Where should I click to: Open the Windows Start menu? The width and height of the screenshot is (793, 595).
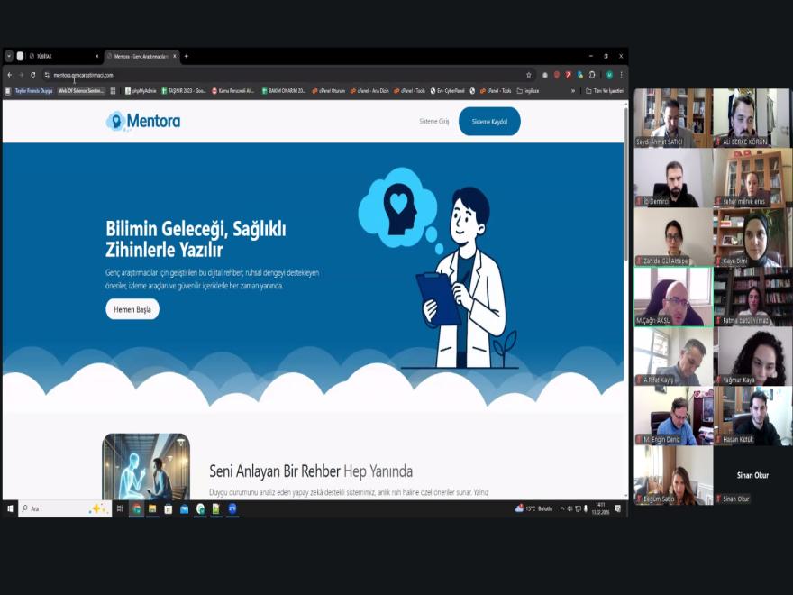click(10, 508)
